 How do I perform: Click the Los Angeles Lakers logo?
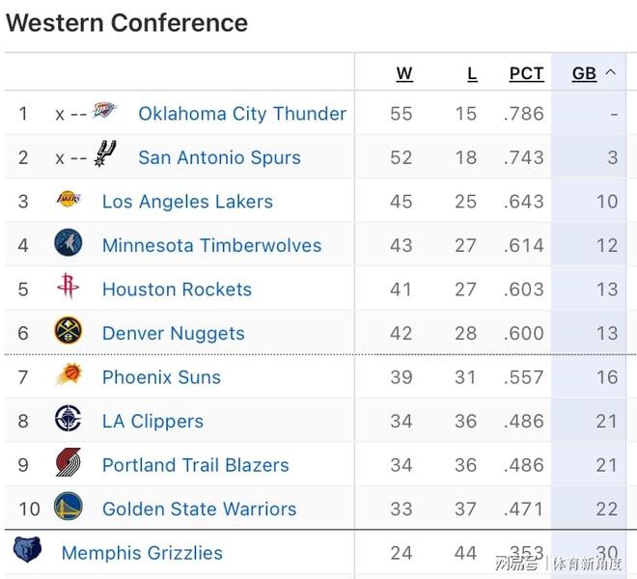pyautogui.click(x=69, y=201)
